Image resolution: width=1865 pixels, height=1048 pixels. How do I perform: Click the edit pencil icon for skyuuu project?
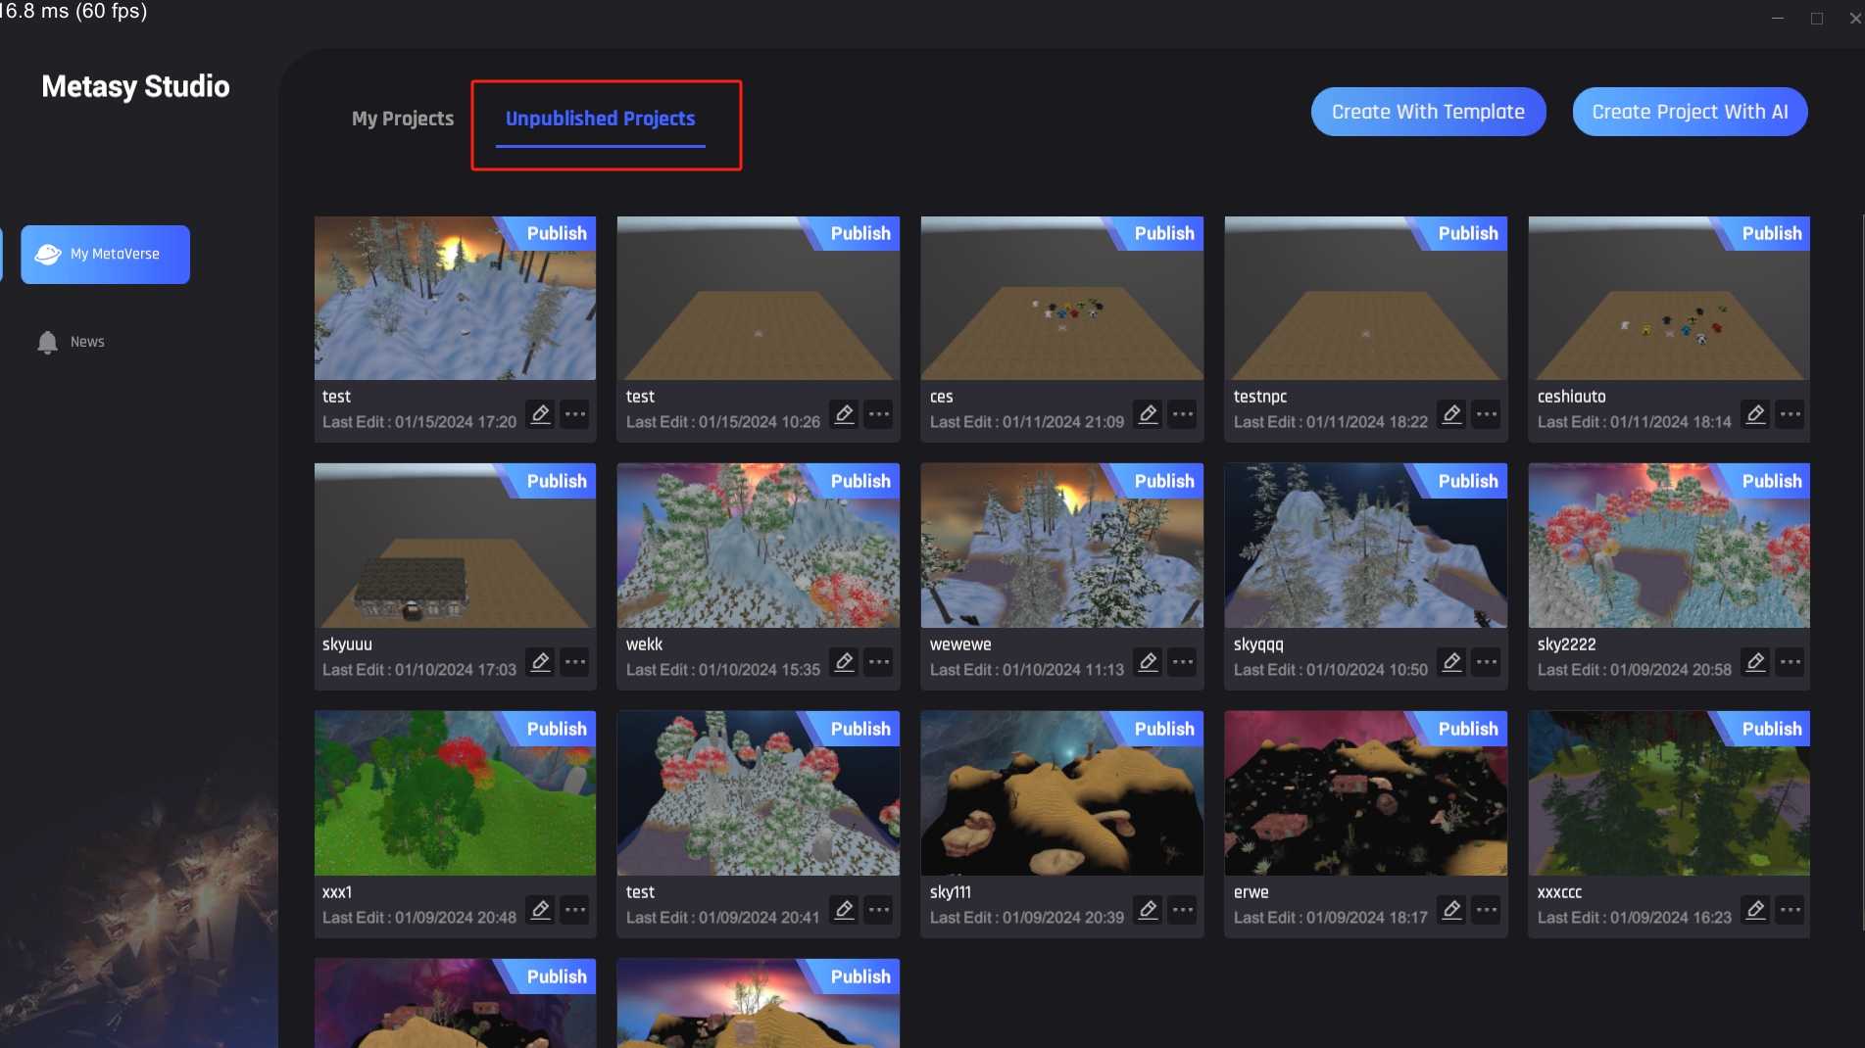pyautogui.click(x=540, y=662)
